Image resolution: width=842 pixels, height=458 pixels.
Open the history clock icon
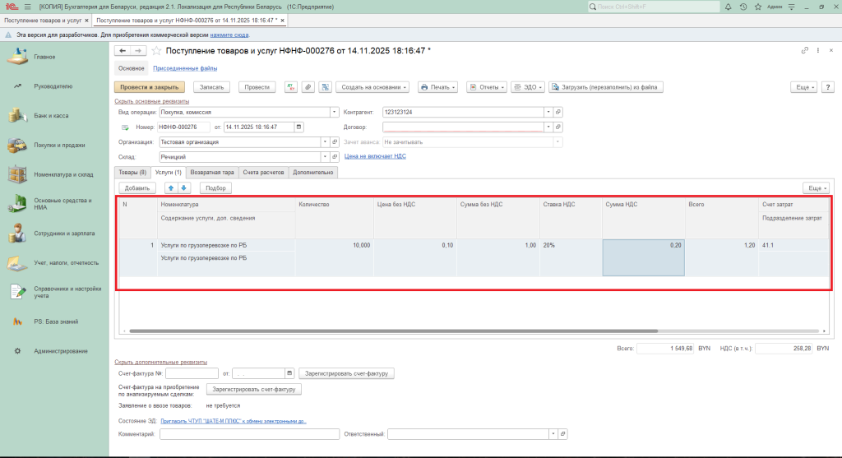point(743,7)
